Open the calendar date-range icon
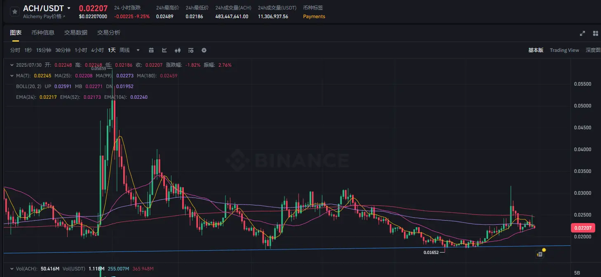Screen dimensions: 601x277 [151, 50]
